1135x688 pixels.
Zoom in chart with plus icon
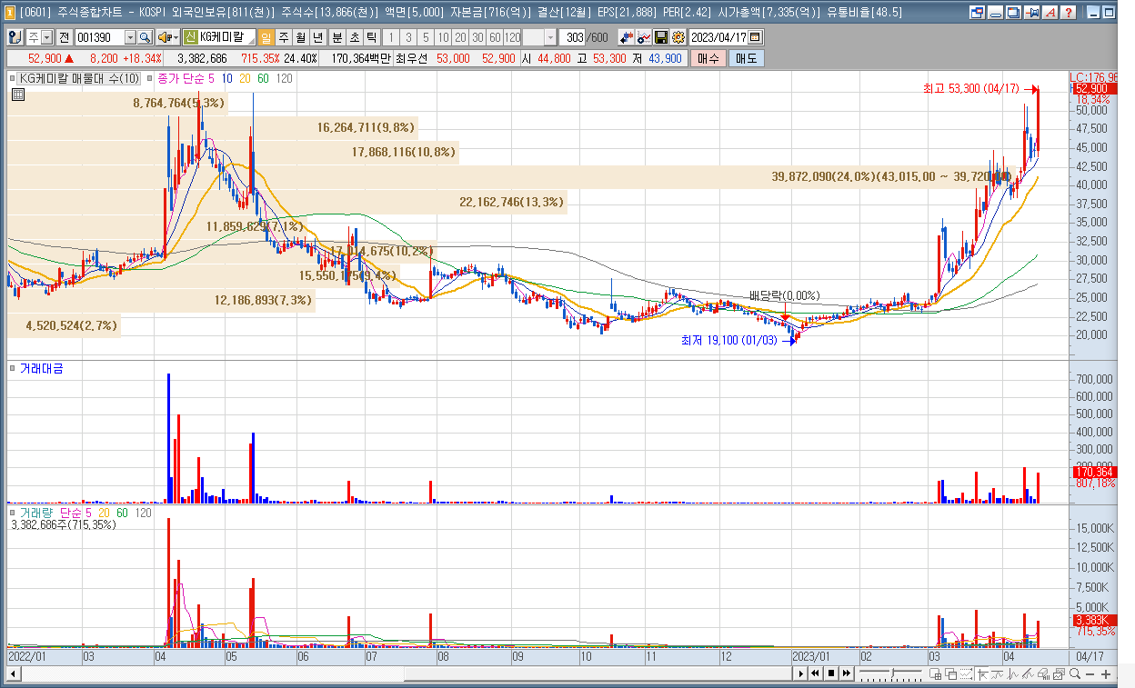point(1106,673)
